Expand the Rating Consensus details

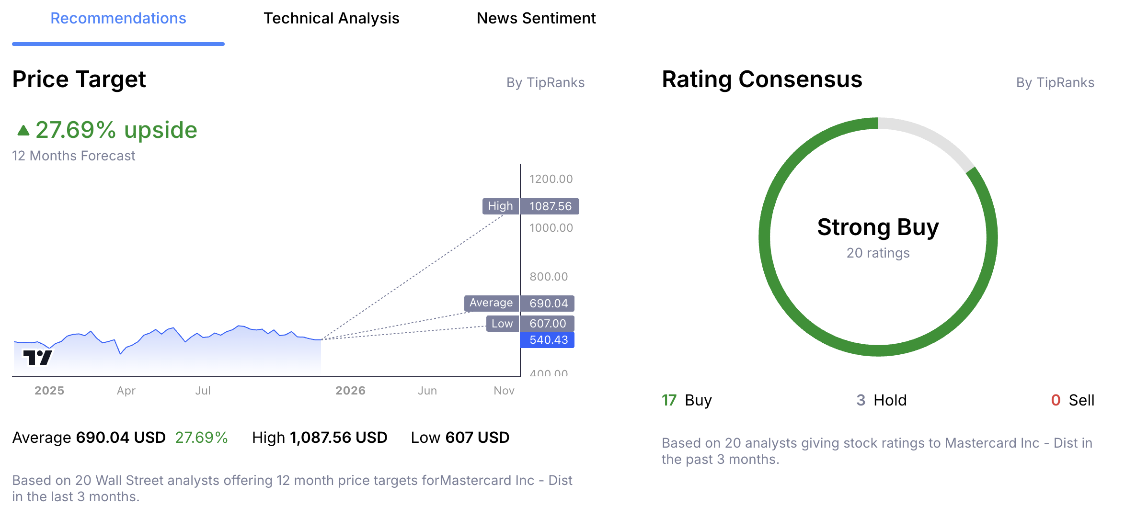coord(761,79)
